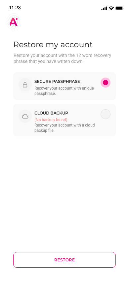Viewport: 129px width, 281px height.
Task: Click the passphrase description 'Recover your account with unique passphrase'
Action: pos(64,91)
